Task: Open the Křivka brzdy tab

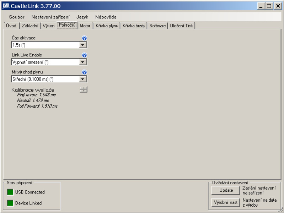Action: 134,26
